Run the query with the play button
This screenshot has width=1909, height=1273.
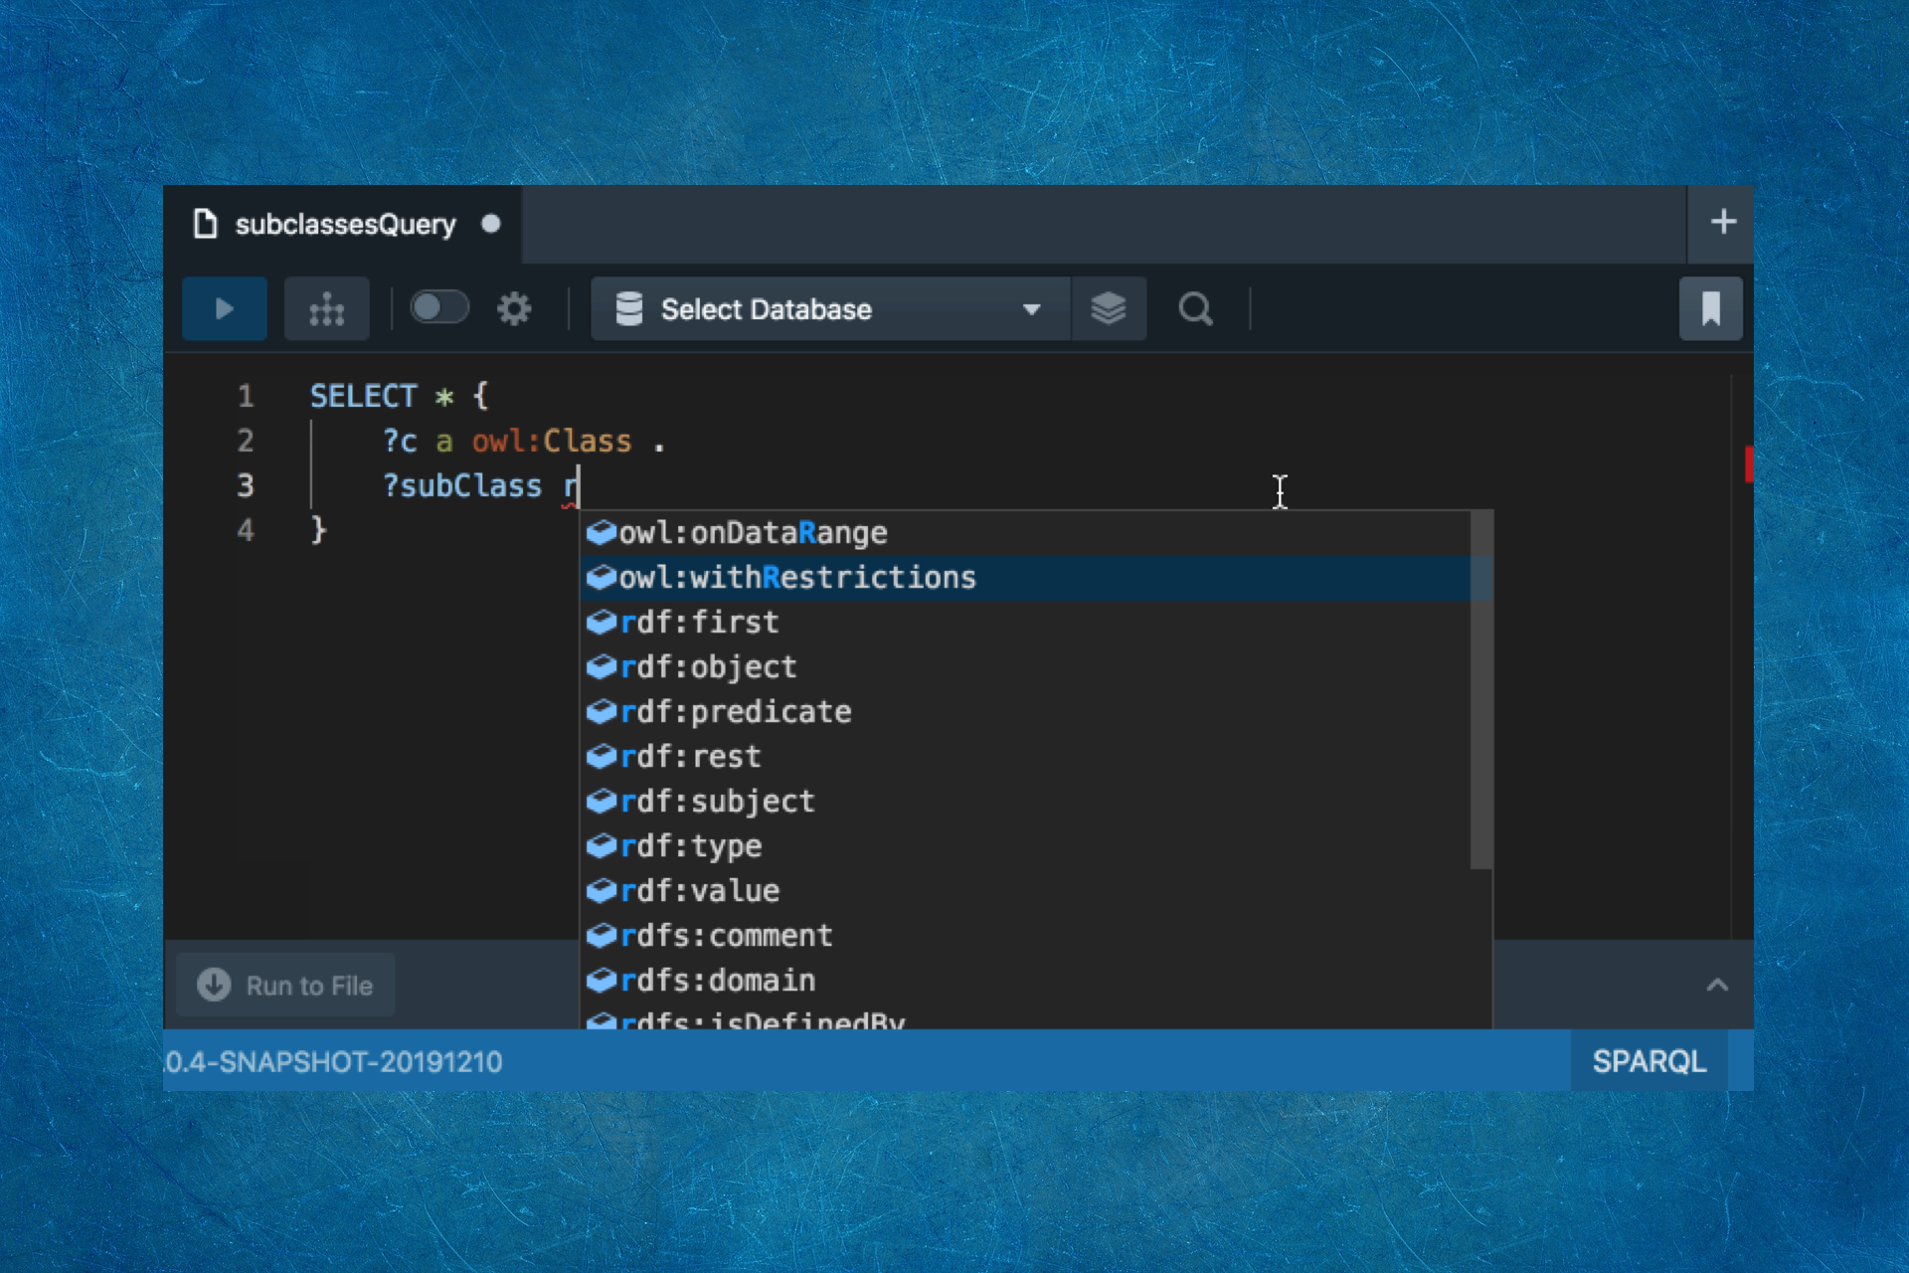(225, 309)
